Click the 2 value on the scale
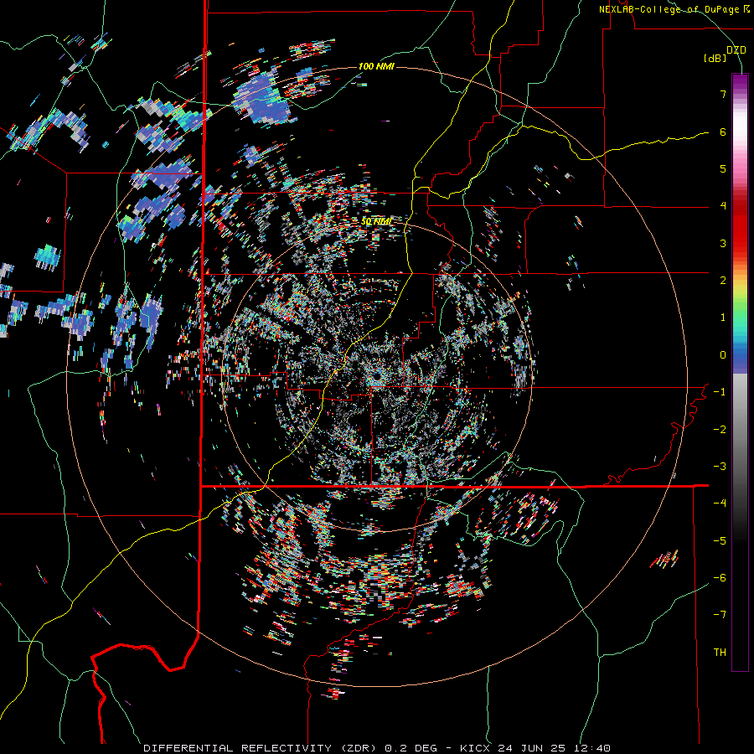This screenshot has width=754, height=754. point(723,281)
